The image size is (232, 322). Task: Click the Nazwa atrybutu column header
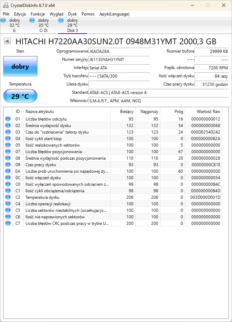[x=67, y=112]
